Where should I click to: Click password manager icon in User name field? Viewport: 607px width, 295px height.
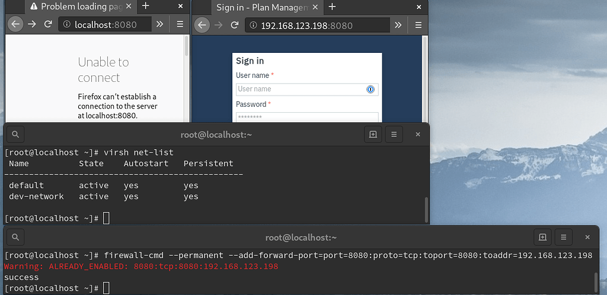(x=370, y=89)
